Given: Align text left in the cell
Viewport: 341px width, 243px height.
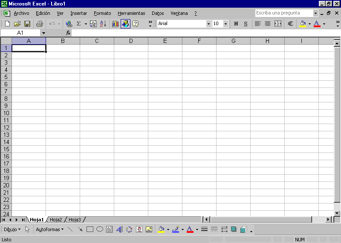Looking at the screenshot, I should click(258, 24).
